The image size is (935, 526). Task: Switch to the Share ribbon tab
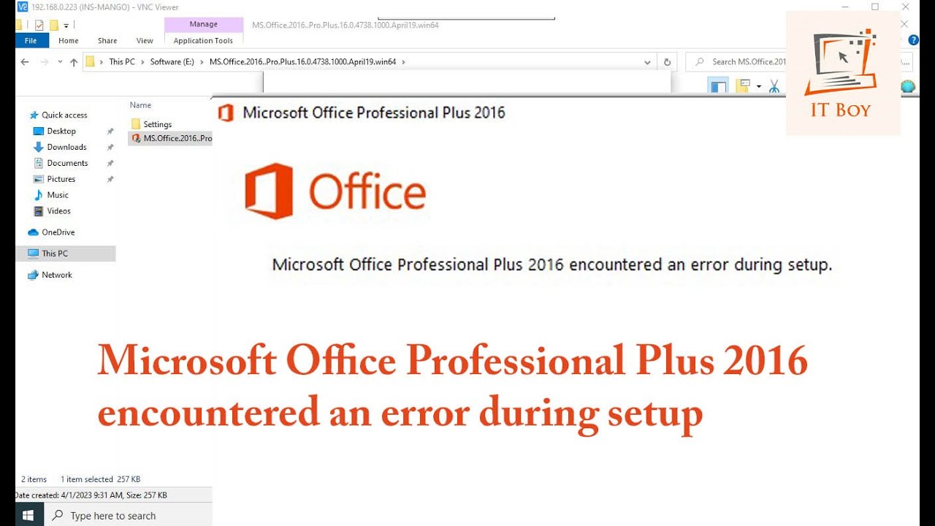click(x=107, y=41)
